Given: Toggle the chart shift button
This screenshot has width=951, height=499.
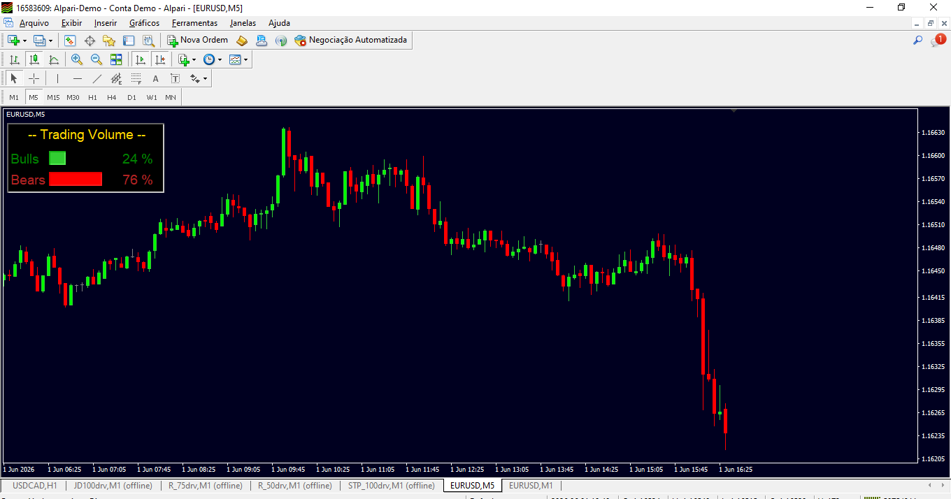Looking at the screenshot, I should tap(160, 59).
